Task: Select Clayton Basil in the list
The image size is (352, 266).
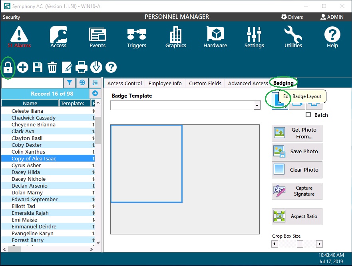Action: [48, 138]
